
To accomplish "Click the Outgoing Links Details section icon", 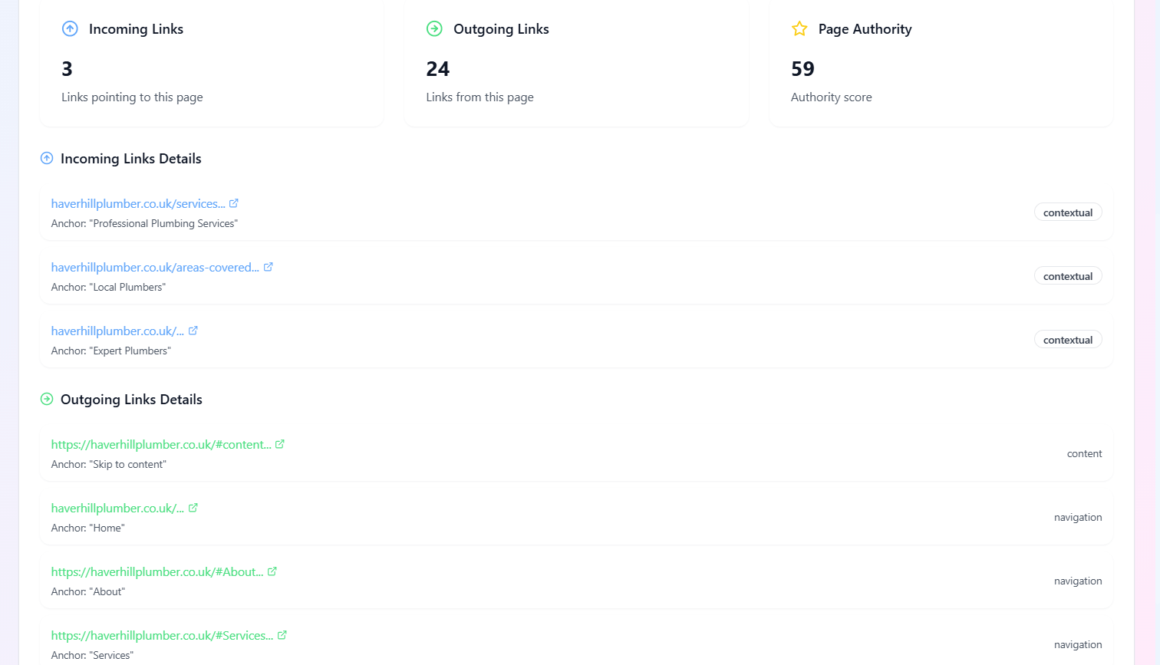I will pyautogui.click(x=47, y=399).
